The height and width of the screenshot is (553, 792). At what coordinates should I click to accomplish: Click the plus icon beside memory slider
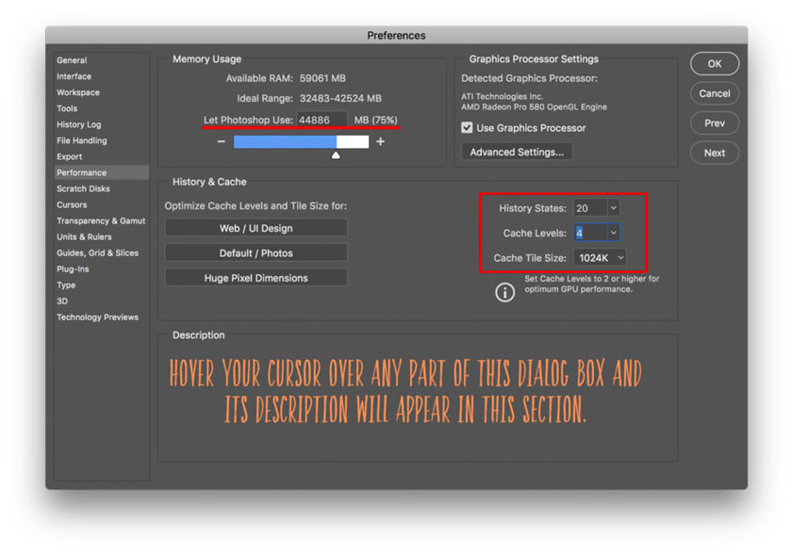click(x=380, y=141)
